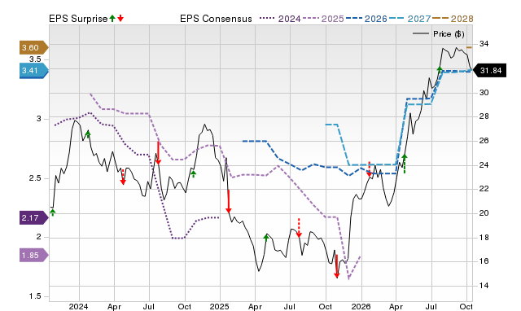This screenshot has height=311, width=521.
Task: Select the green surprise arrow after October 2024
Action: [x=194, y=174]
